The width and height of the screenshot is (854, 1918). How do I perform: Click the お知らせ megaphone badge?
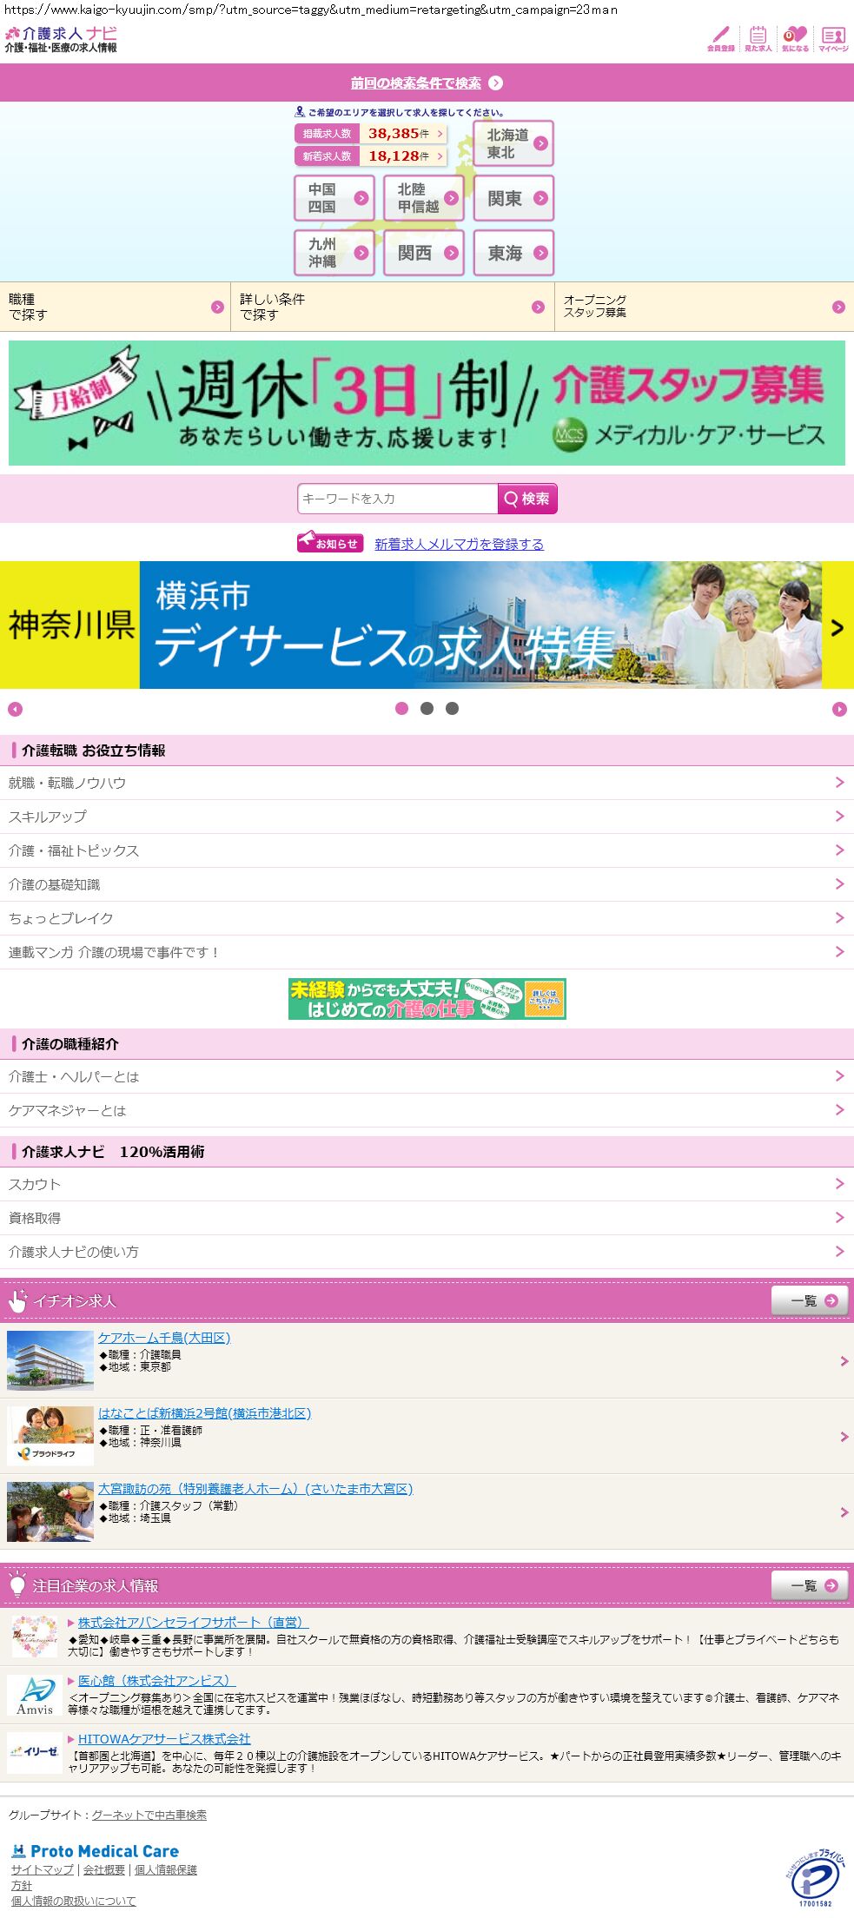[x=330, y=542]
